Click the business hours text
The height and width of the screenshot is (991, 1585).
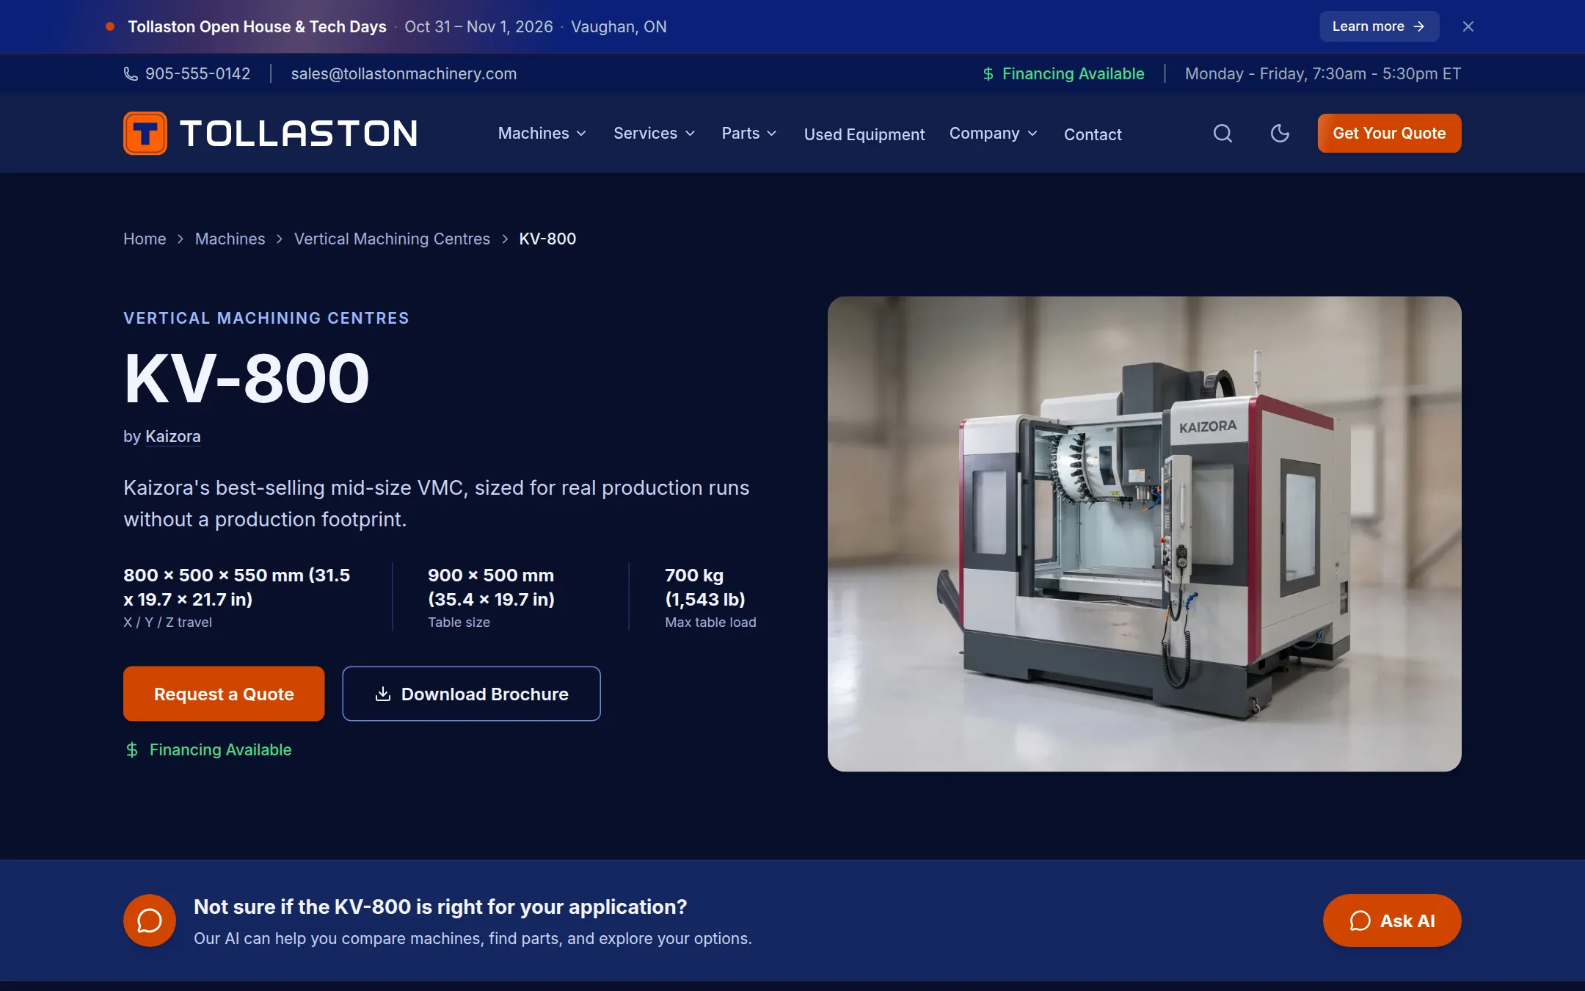(1323, 73)
